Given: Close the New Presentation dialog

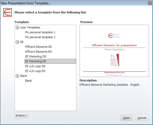Looking at the screenshot, I should pos(150,3).
